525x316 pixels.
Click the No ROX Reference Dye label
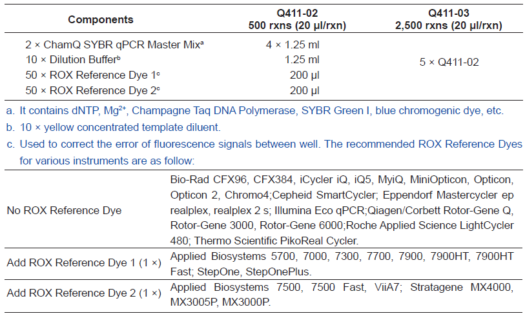pos(64,210)
